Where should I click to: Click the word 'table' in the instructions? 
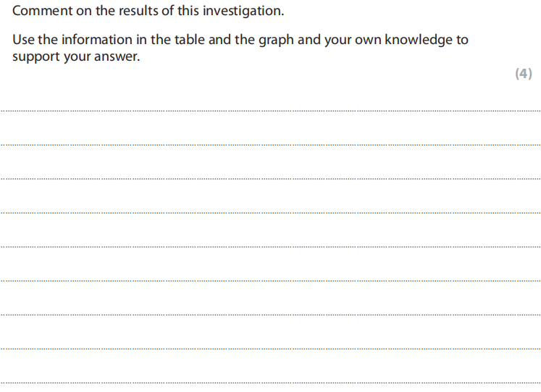pyautogui.click(x=188, y=40)
